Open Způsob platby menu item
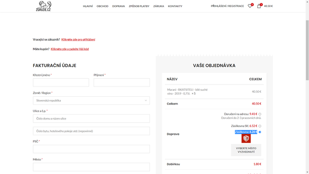 (x=139, y=6)
